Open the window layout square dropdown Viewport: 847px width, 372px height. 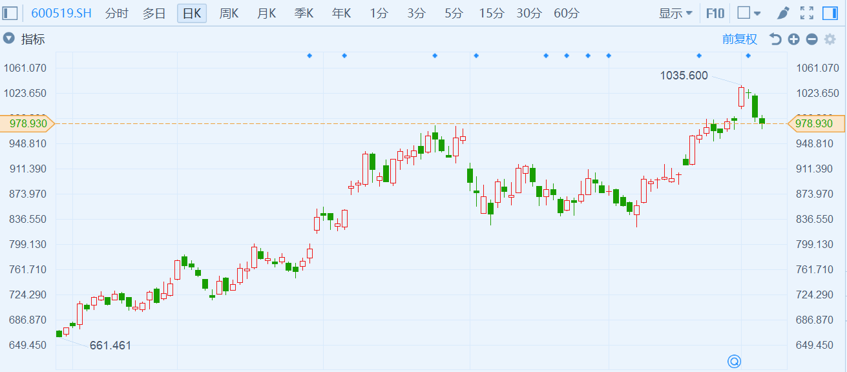point(749,13)
